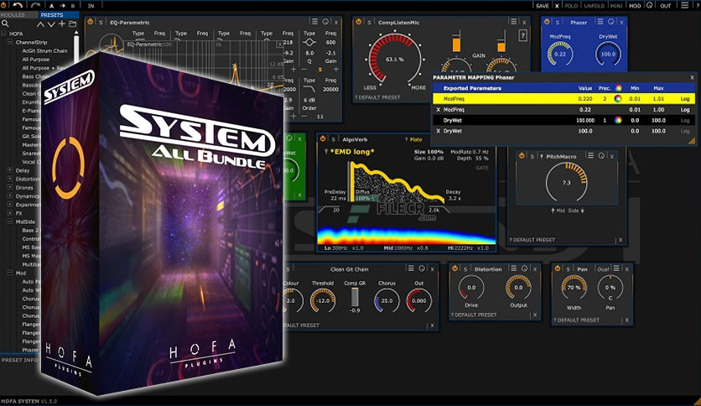This screenshot has width=701, height=406.
Task: Click Phazer parameter mapping knob icon
Action: point(610,22)
